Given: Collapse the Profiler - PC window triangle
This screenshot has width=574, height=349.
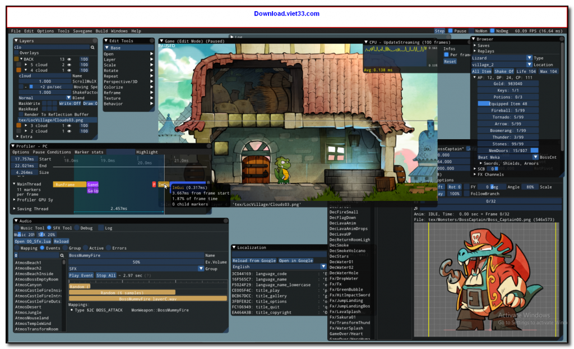Looking at the screenshot, I should pyautogui.click(x=13, y=146).
